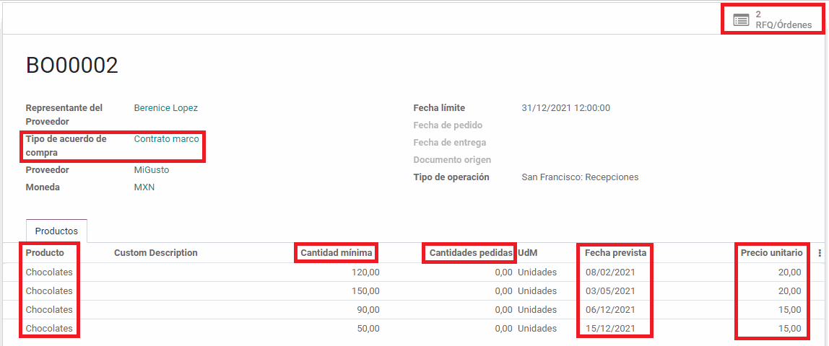This screenshot has width=829, height=346.
Task: Sort by the Producto column header
Action: pyautogui.click(x=45, y=253)
